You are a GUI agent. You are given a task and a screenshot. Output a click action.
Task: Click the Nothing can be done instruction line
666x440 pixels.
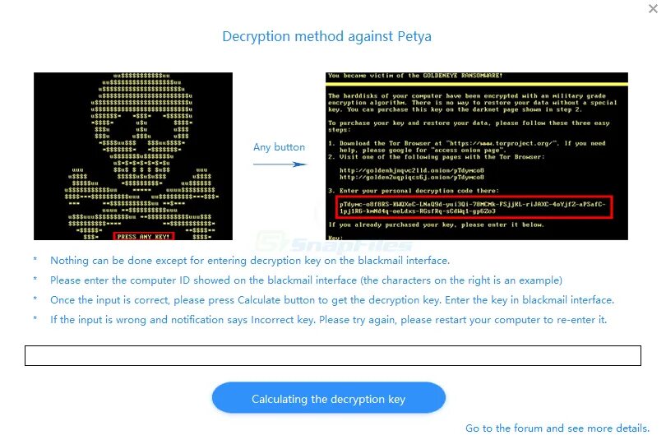pos(250,261)
